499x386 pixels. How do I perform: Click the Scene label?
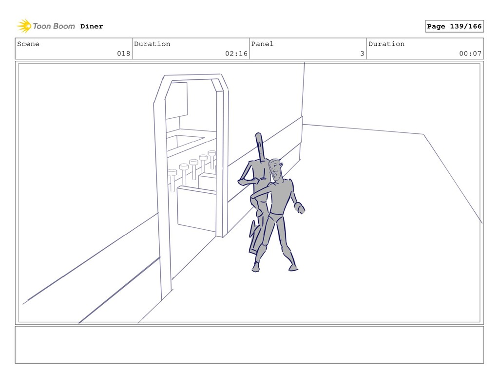28,44
